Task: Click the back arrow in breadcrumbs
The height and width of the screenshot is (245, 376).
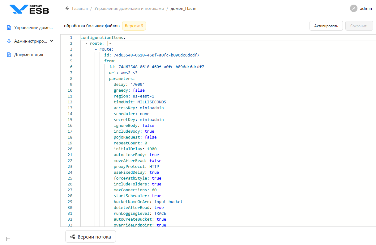Action: click(67, 8)
